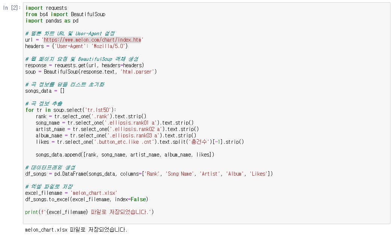Image resolution: width=392 pixels, height=235 pixels.
Task: Click the album_name assignment line
Action: point(116,136)
